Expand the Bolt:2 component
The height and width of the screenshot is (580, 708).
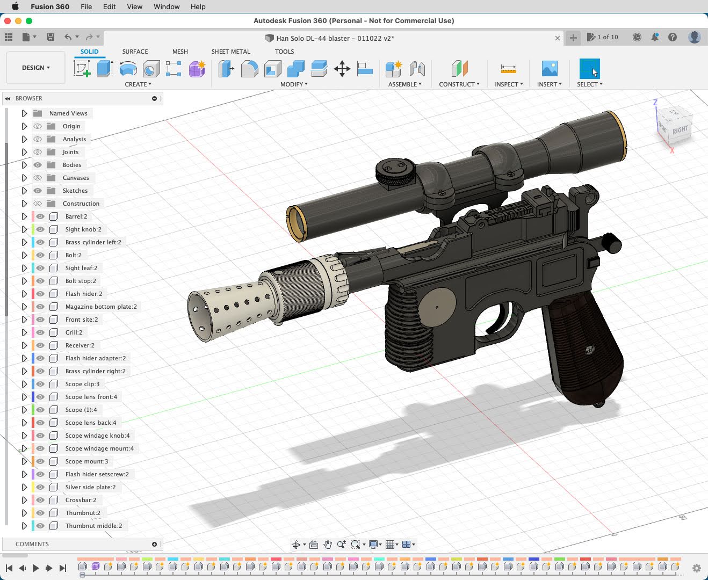coord(24,255)
